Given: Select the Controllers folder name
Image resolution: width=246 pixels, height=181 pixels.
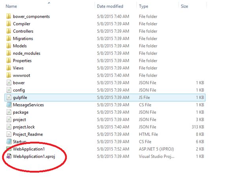Looking at the screenshot, I should 23,31.
